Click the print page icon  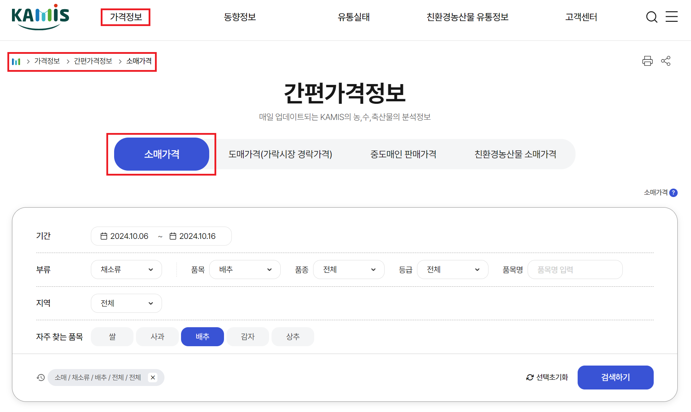647,61
